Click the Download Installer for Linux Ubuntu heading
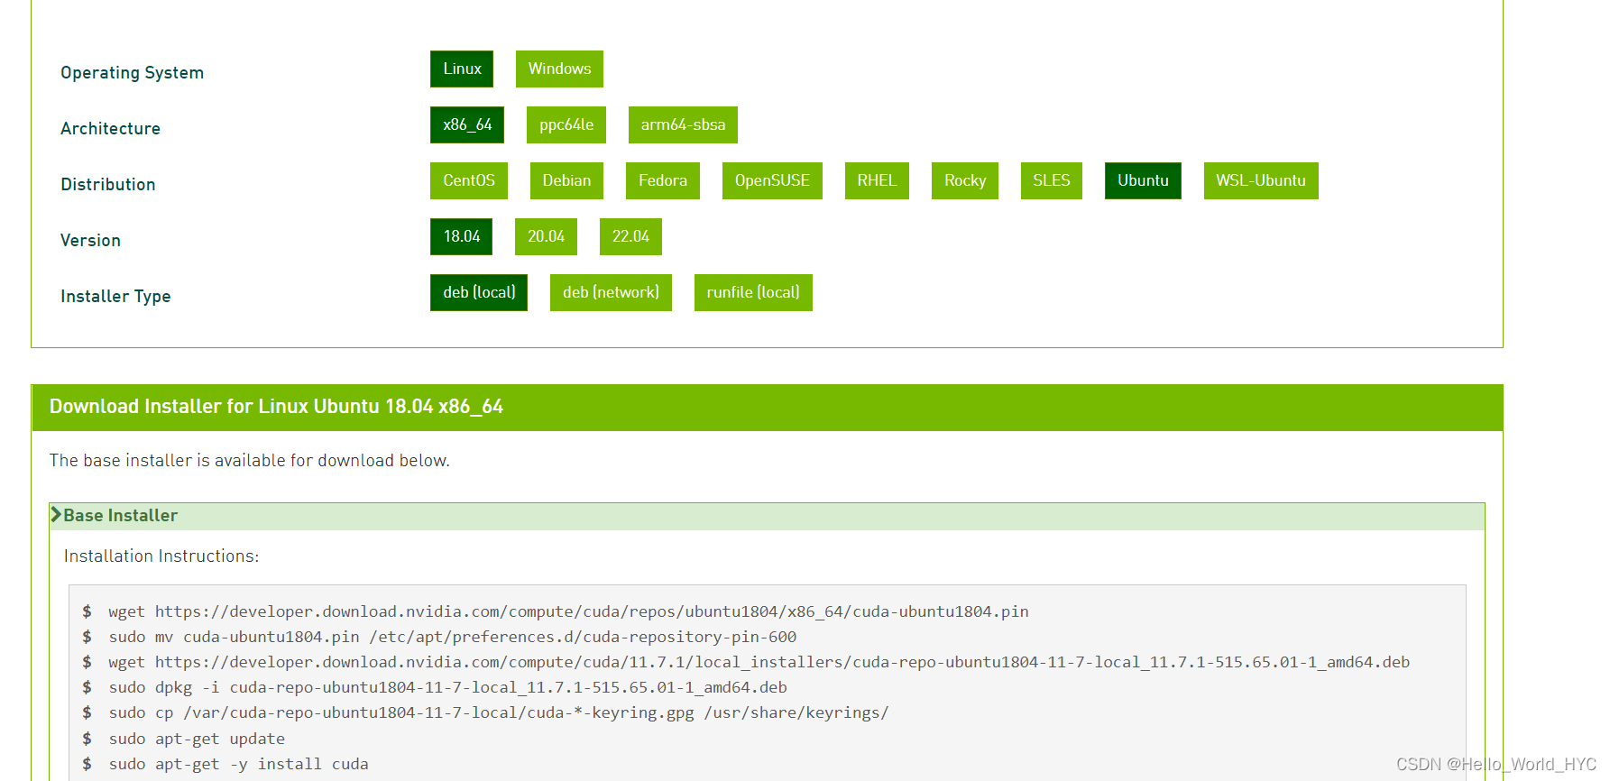 [276, 407]
